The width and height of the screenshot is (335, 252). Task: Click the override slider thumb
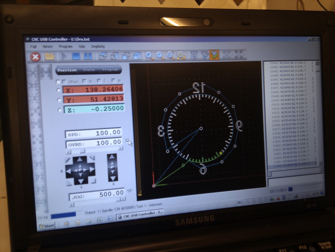82,151
